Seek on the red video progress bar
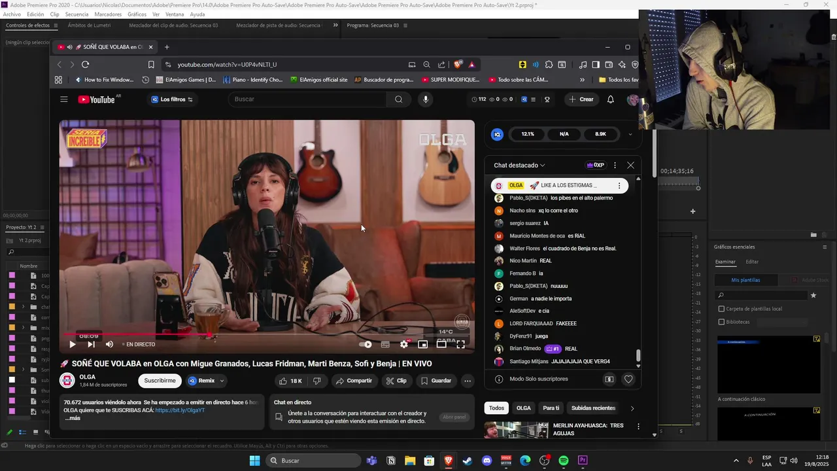This screenshot has width=837, height=471. (x=267, y=334)
